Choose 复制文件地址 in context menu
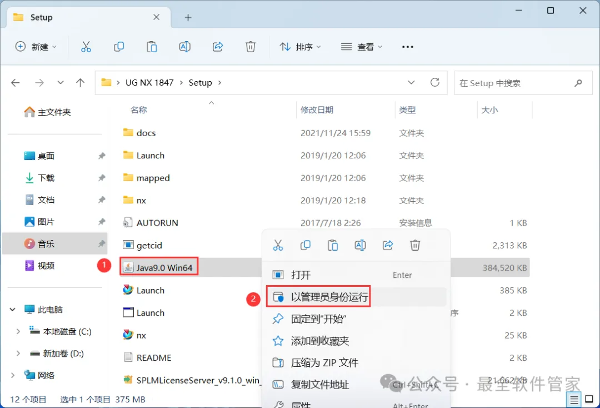 [x=356, y=384]
